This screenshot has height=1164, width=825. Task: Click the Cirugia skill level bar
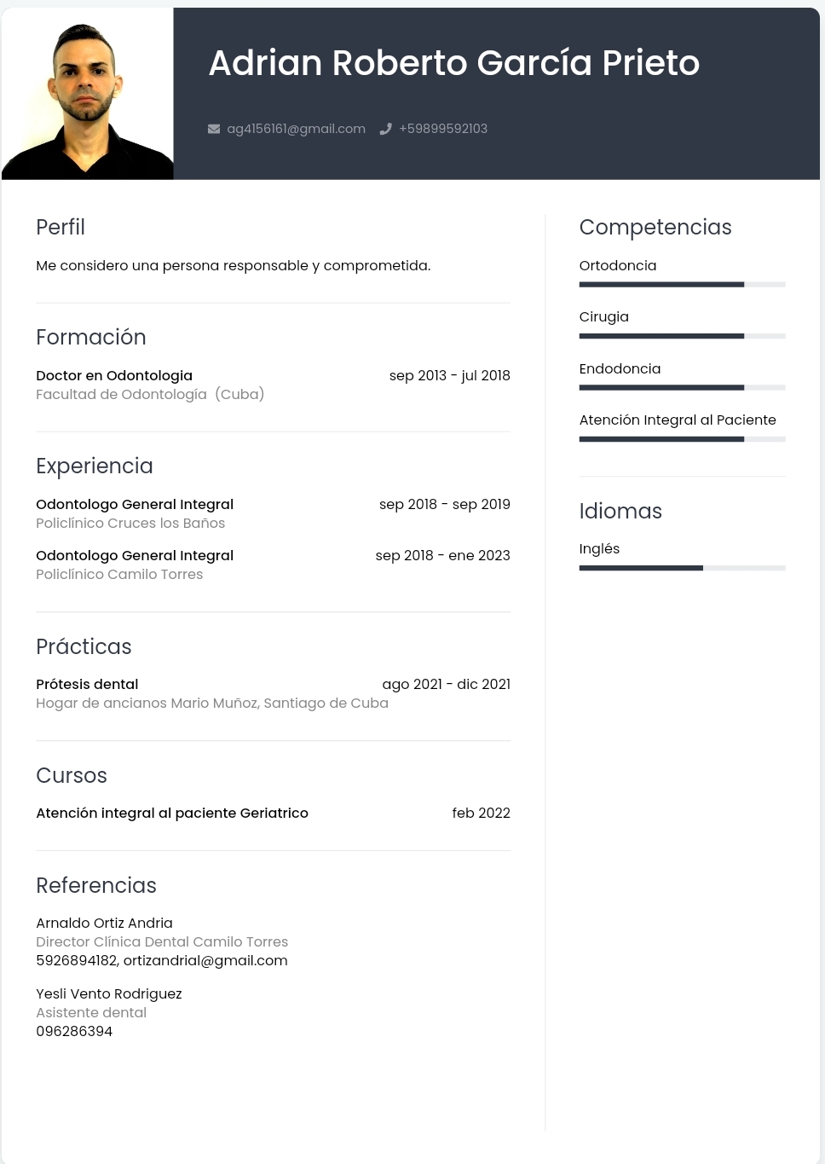click(682, 336)
